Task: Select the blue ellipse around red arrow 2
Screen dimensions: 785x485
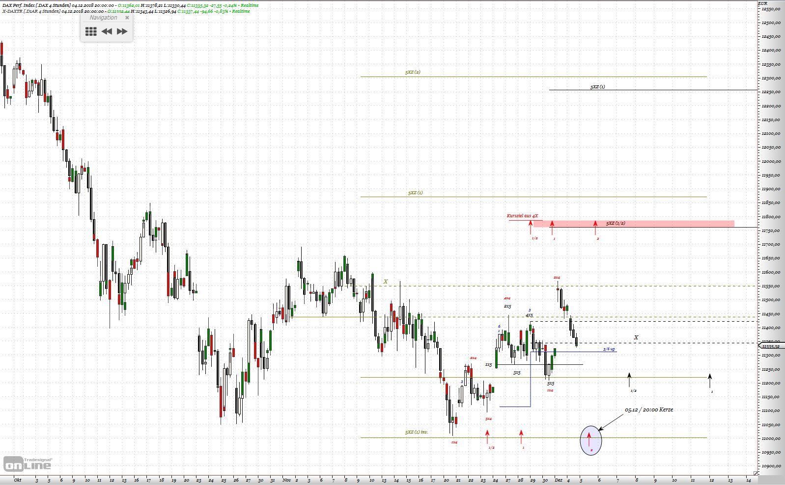Action: (591, 440)
